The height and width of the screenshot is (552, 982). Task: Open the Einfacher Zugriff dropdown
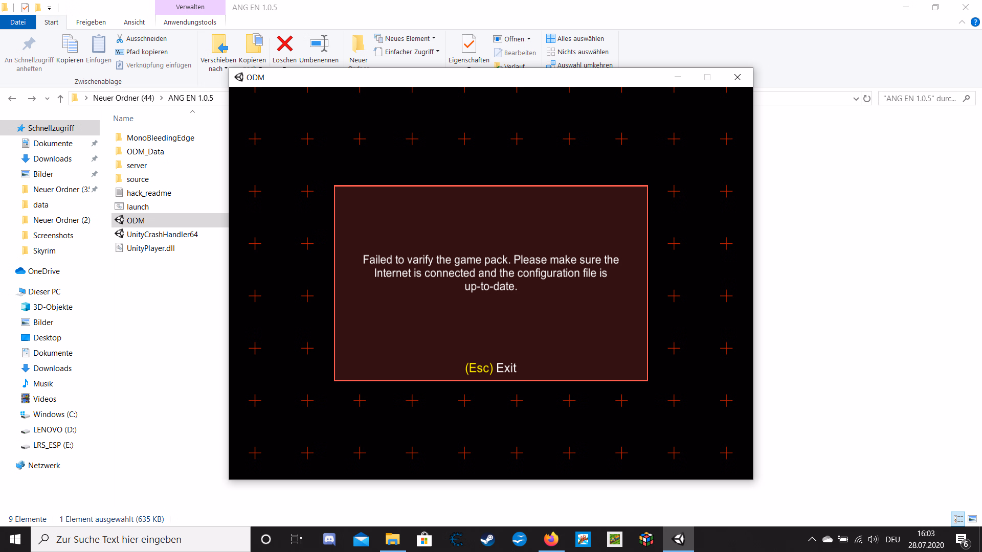(x=409, y=52)
